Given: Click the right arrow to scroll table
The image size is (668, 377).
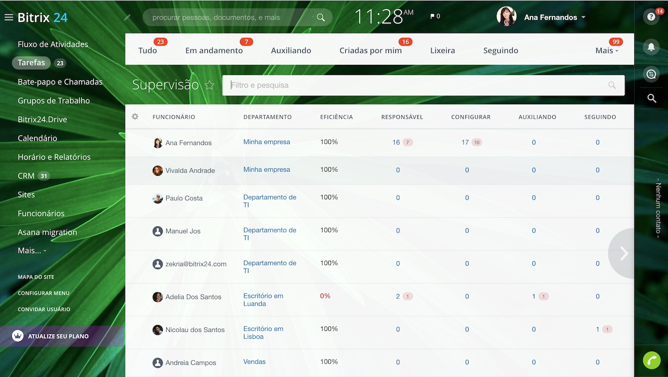Looking at the screenshot, I should tap(623, 254).
